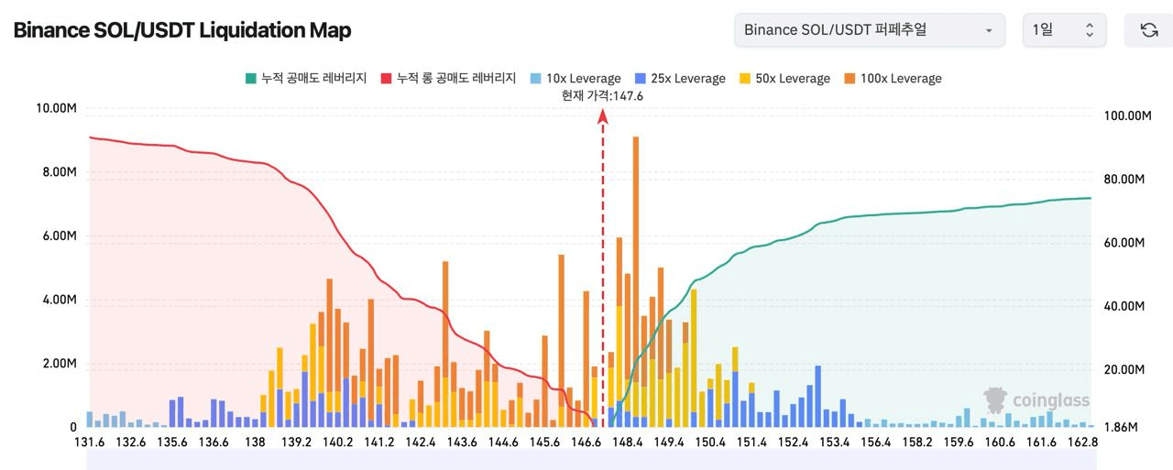Click the 142.4 x-axis price label
Viewport: 1173px width, 470px height.
(421, 442)
